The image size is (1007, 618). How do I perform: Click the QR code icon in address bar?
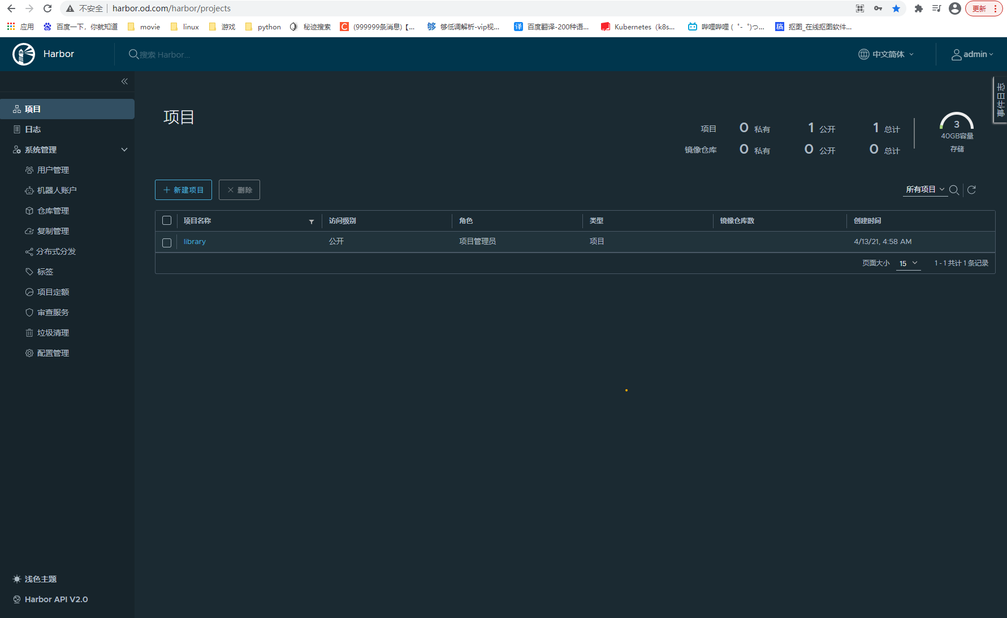pyautogui.click(x=860, y=8)
